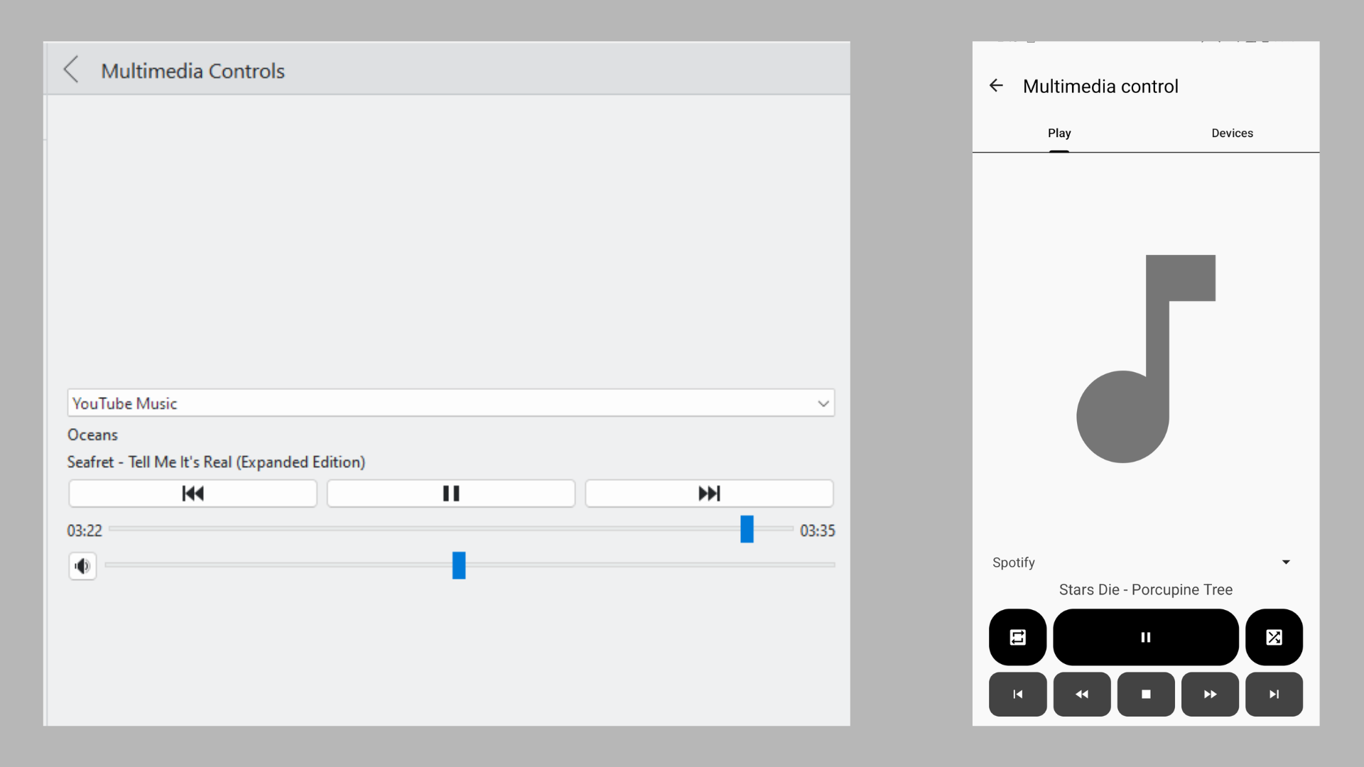Switch to the Play tab
The width and height of the screenshot is (1364, 767).
pyautogui.click(x=1059, y=134)
